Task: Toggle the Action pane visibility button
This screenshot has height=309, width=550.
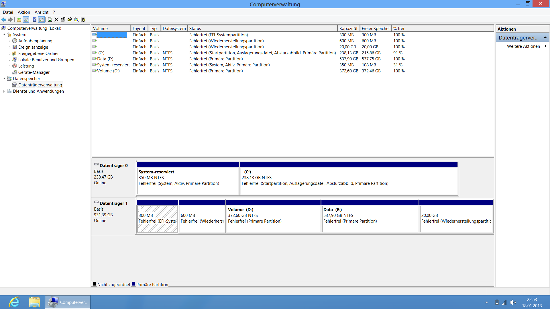Action: [42, 20]
